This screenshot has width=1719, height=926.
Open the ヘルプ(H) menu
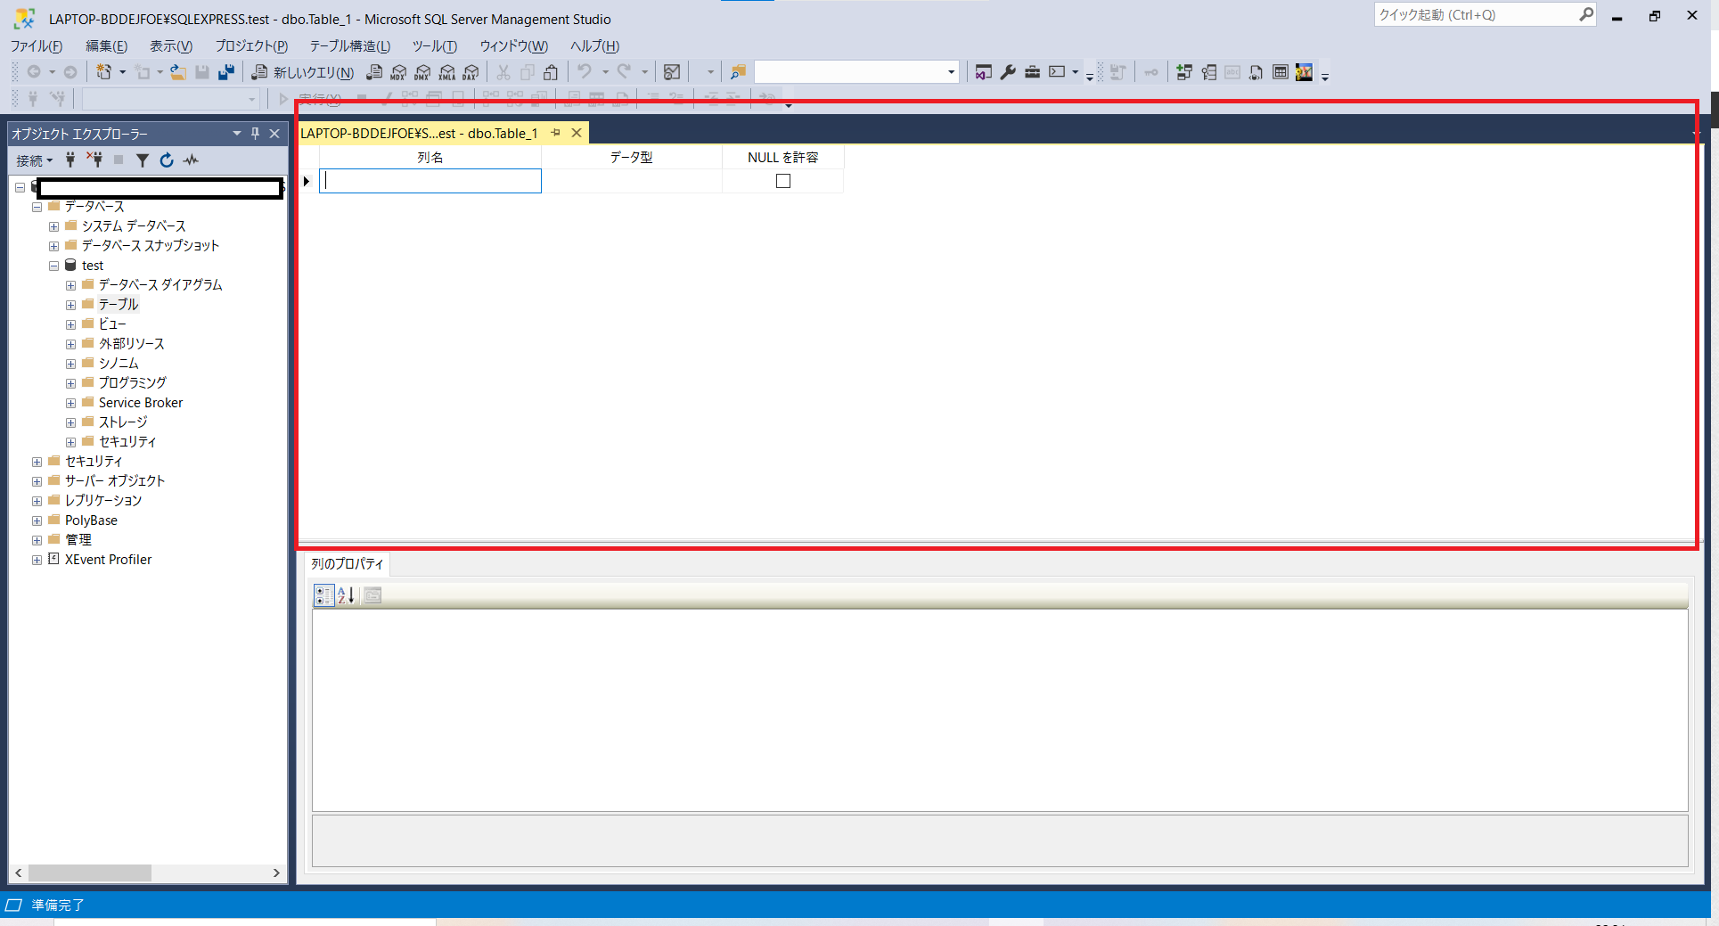click(594, 46)
